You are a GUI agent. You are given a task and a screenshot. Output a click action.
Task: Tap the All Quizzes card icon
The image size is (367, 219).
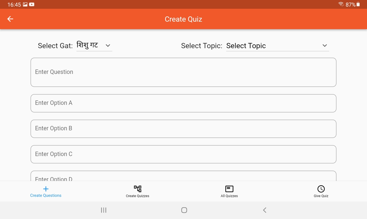pos(229,189)
